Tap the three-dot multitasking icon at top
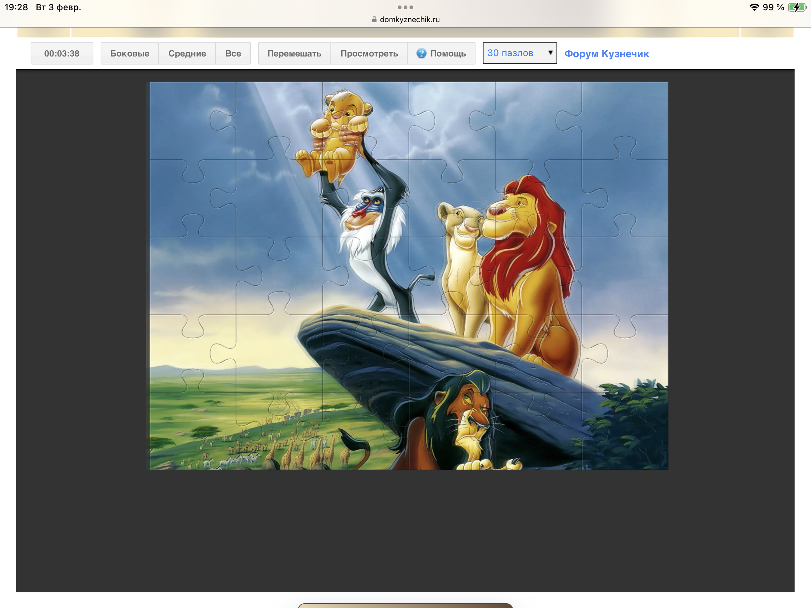The height and width of the screenshot is (608, 811). [x=405, y=7]
